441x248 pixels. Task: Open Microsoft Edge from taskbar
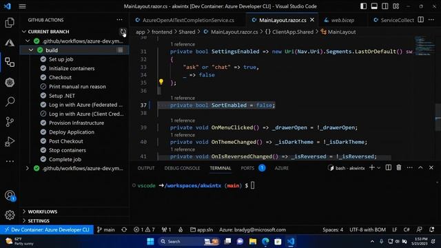265,242
